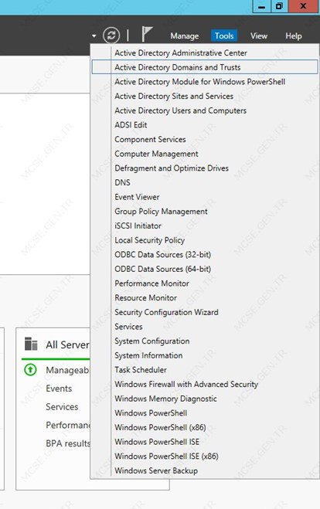This screenshot has height=509, width=320.
Task: Open DNS manager from Tools menu
Action: point(122,182)
